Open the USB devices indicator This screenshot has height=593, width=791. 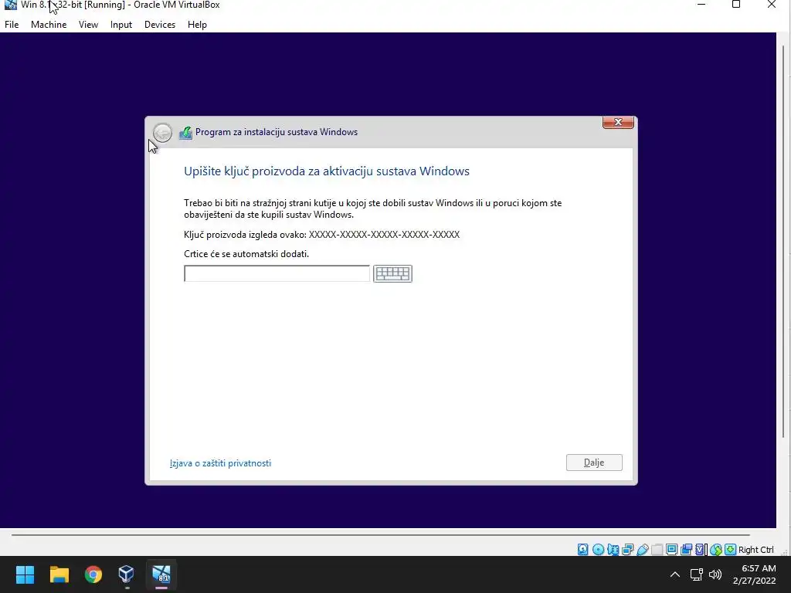click(643, 550)
